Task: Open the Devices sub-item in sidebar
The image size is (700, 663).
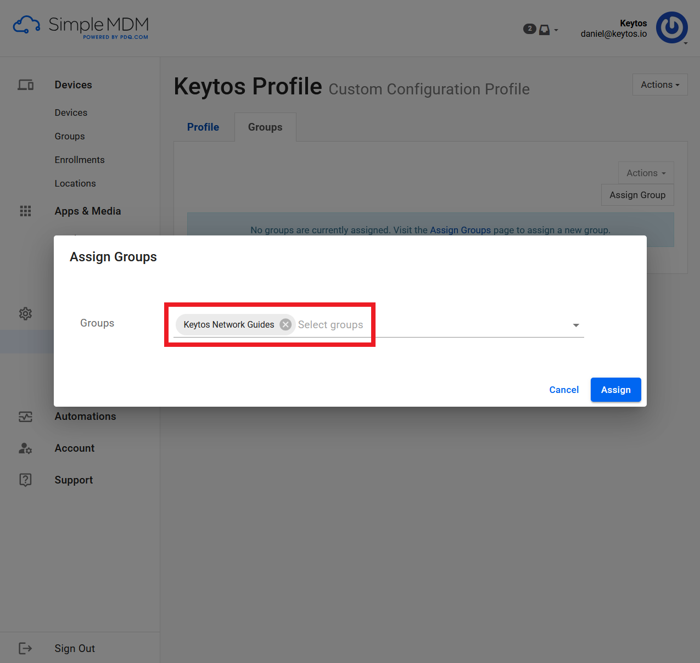Action: [x=71, y=113]
